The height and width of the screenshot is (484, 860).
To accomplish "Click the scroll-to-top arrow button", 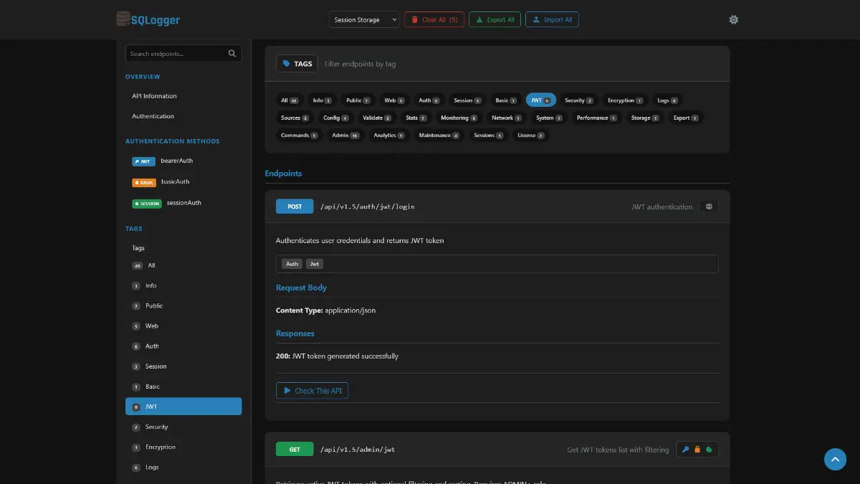I will 835,459.
